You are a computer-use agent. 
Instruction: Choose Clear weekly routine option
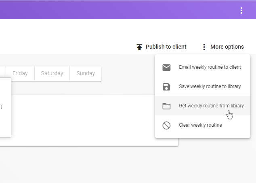(x=200, y=125)
